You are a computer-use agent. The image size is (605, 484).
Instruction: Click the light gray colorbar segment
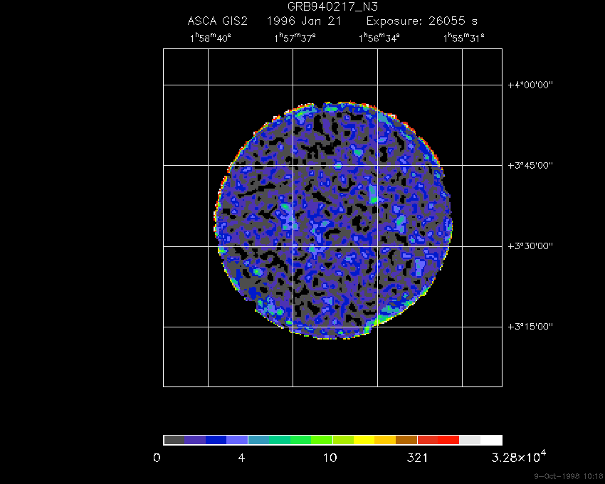point(470,440)
